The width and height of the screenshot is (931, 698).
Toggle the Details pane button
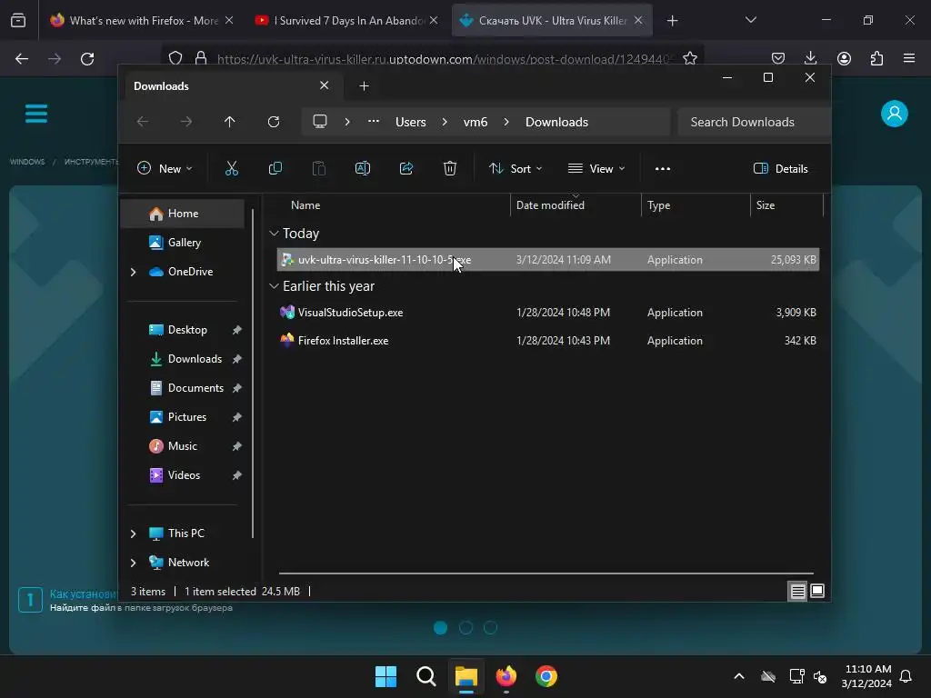[780, 168]
